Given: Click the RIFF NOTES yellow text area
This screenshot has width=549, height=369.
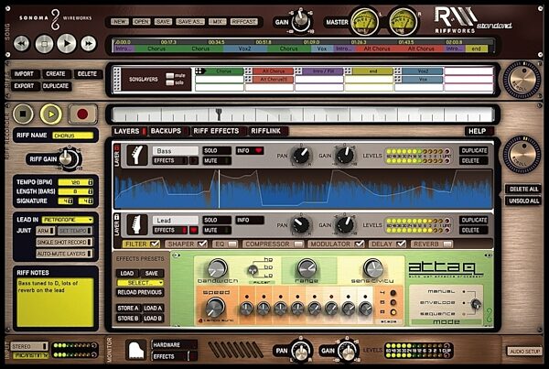Looking at the screenshot, I should (x=55, y=302).
